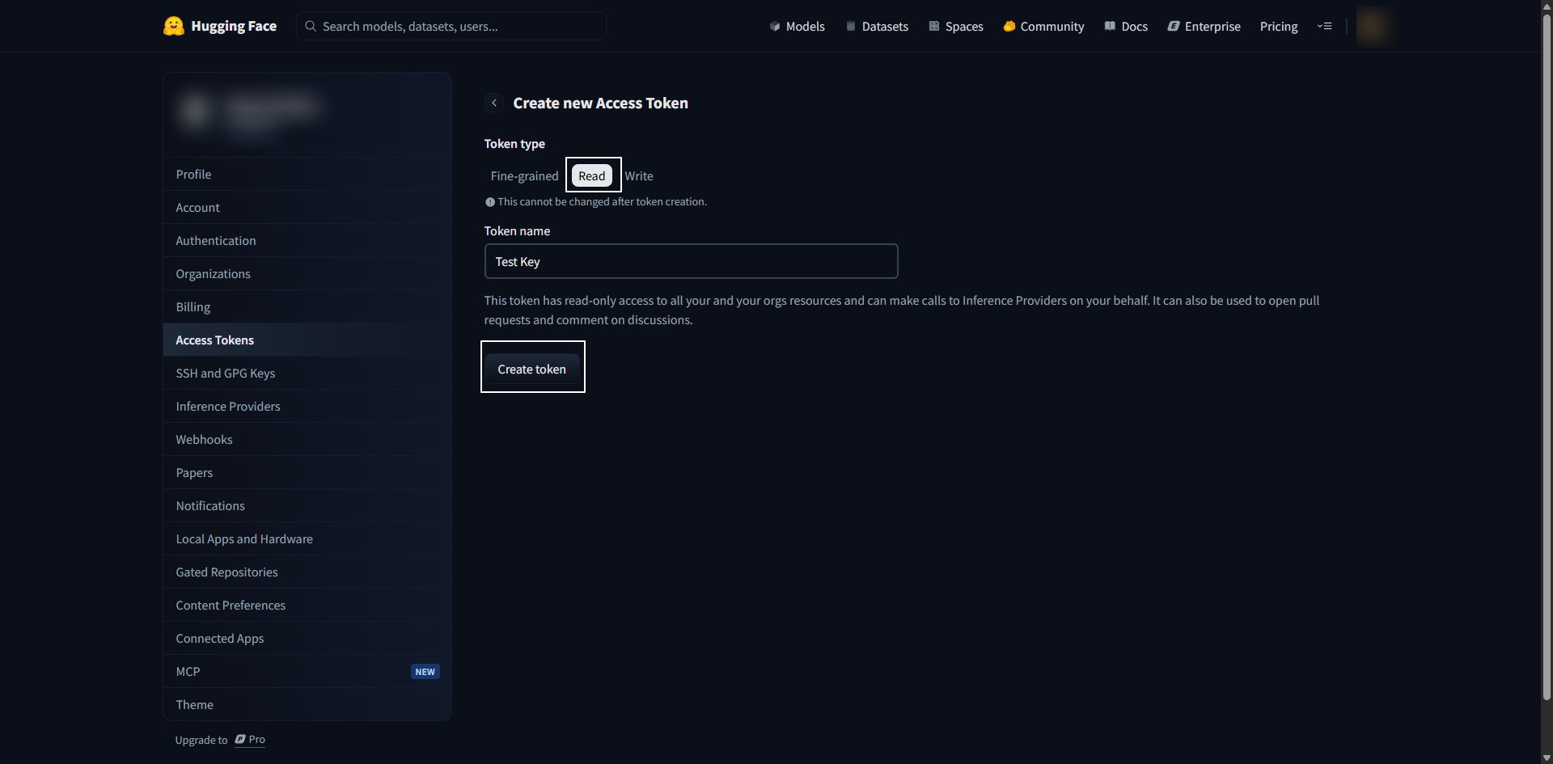Go back using the chevron arrow

494,103
